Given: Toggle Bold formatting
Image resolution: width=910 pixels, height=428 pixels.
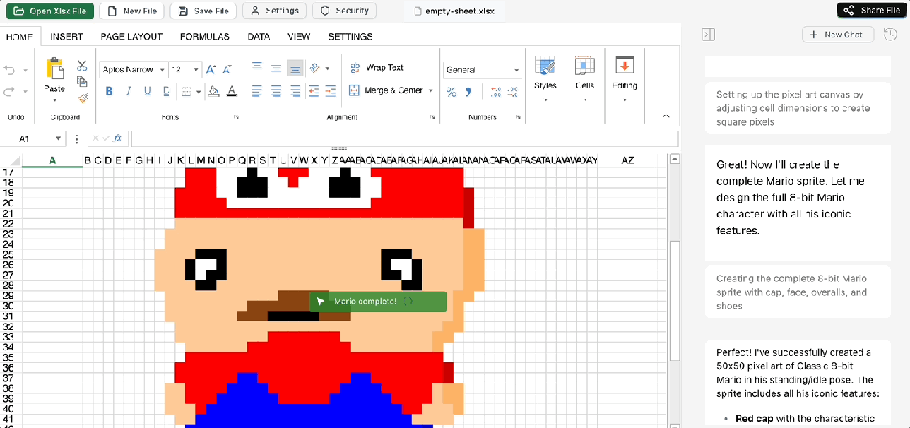Looking at the screenshot, I should (x=109, y=91).
